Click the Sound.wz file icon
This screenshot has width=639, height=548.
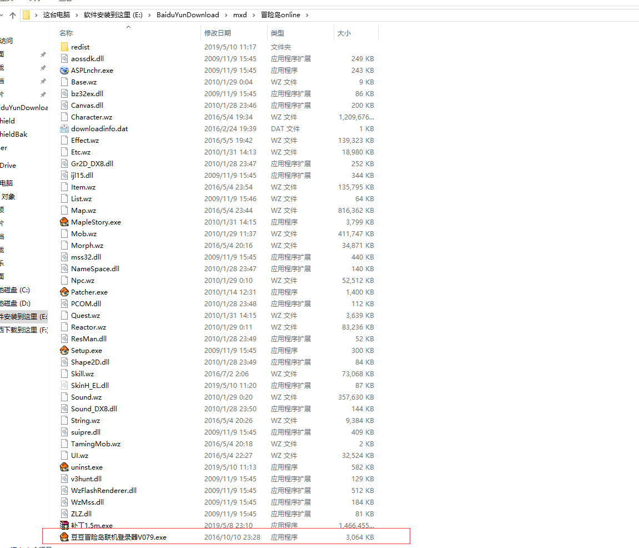pyautogui.click(x=64, y=397)
